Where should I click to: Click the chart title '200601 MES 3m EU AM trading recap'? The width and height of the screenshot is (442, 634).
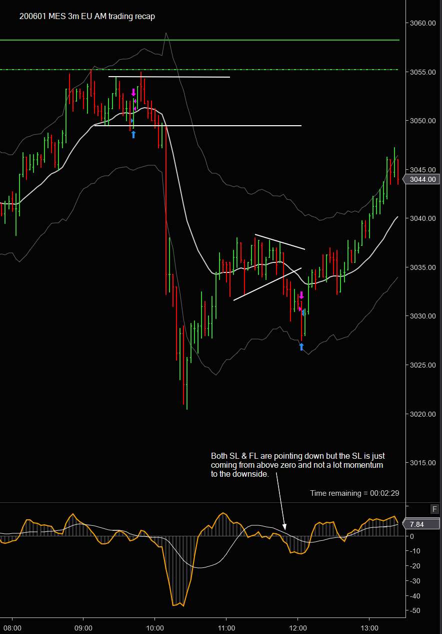tap(87, 17)
